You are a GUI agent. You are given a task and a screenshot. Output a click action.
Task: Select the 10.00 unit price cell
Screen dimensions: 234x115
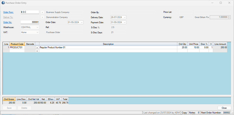(x=193, y=48)
